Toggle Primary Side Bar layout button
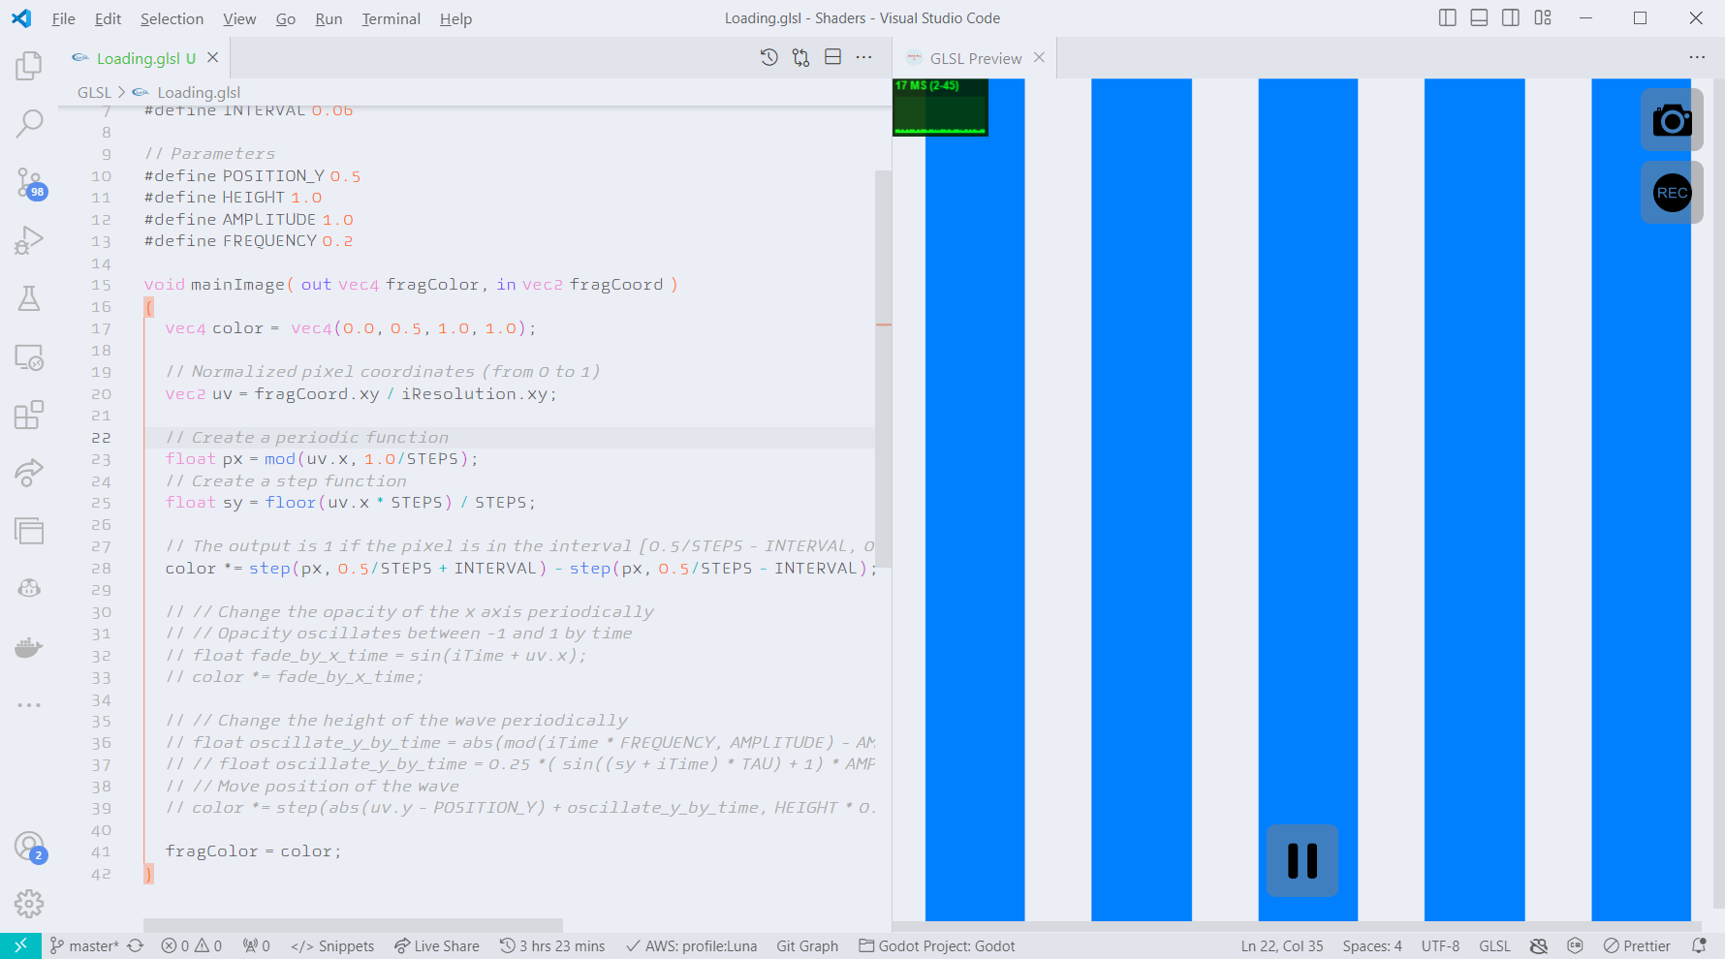Viewport: 1725px width, 959px height. (1448, 17)
